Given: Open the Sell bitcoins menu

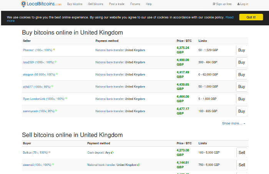Looking at the screenshot, I should coord(96,4).
